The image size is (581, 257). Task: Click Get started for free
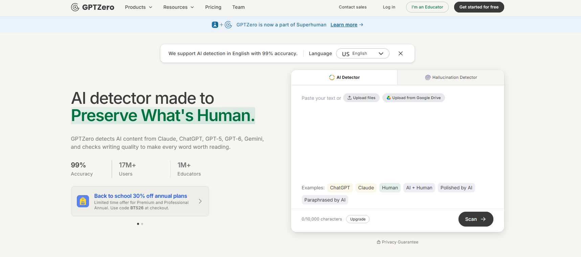479,7
